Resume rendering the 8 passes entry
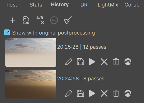144x103 pixels. (x=92, y=93)
